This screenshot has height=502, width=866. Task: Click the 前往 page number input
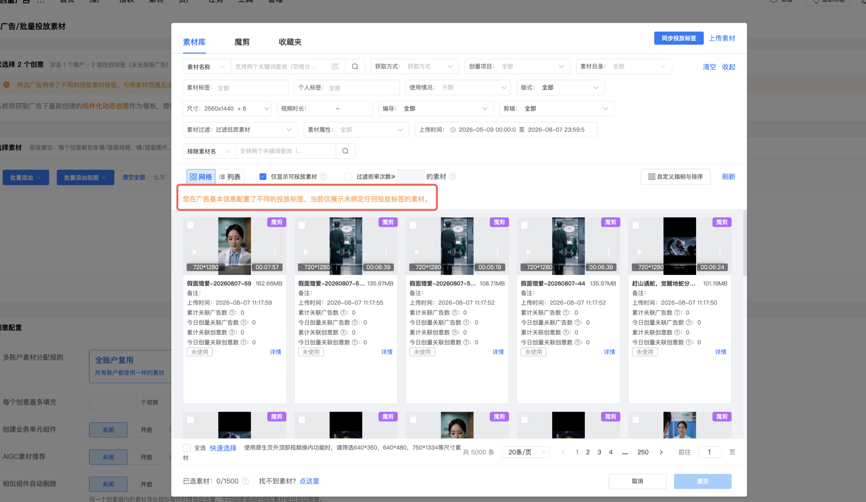pos(710,452)
